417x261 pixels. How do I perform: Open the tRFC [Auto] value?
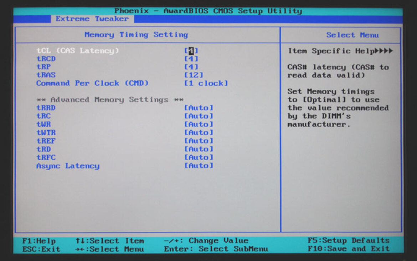(199, 157)
